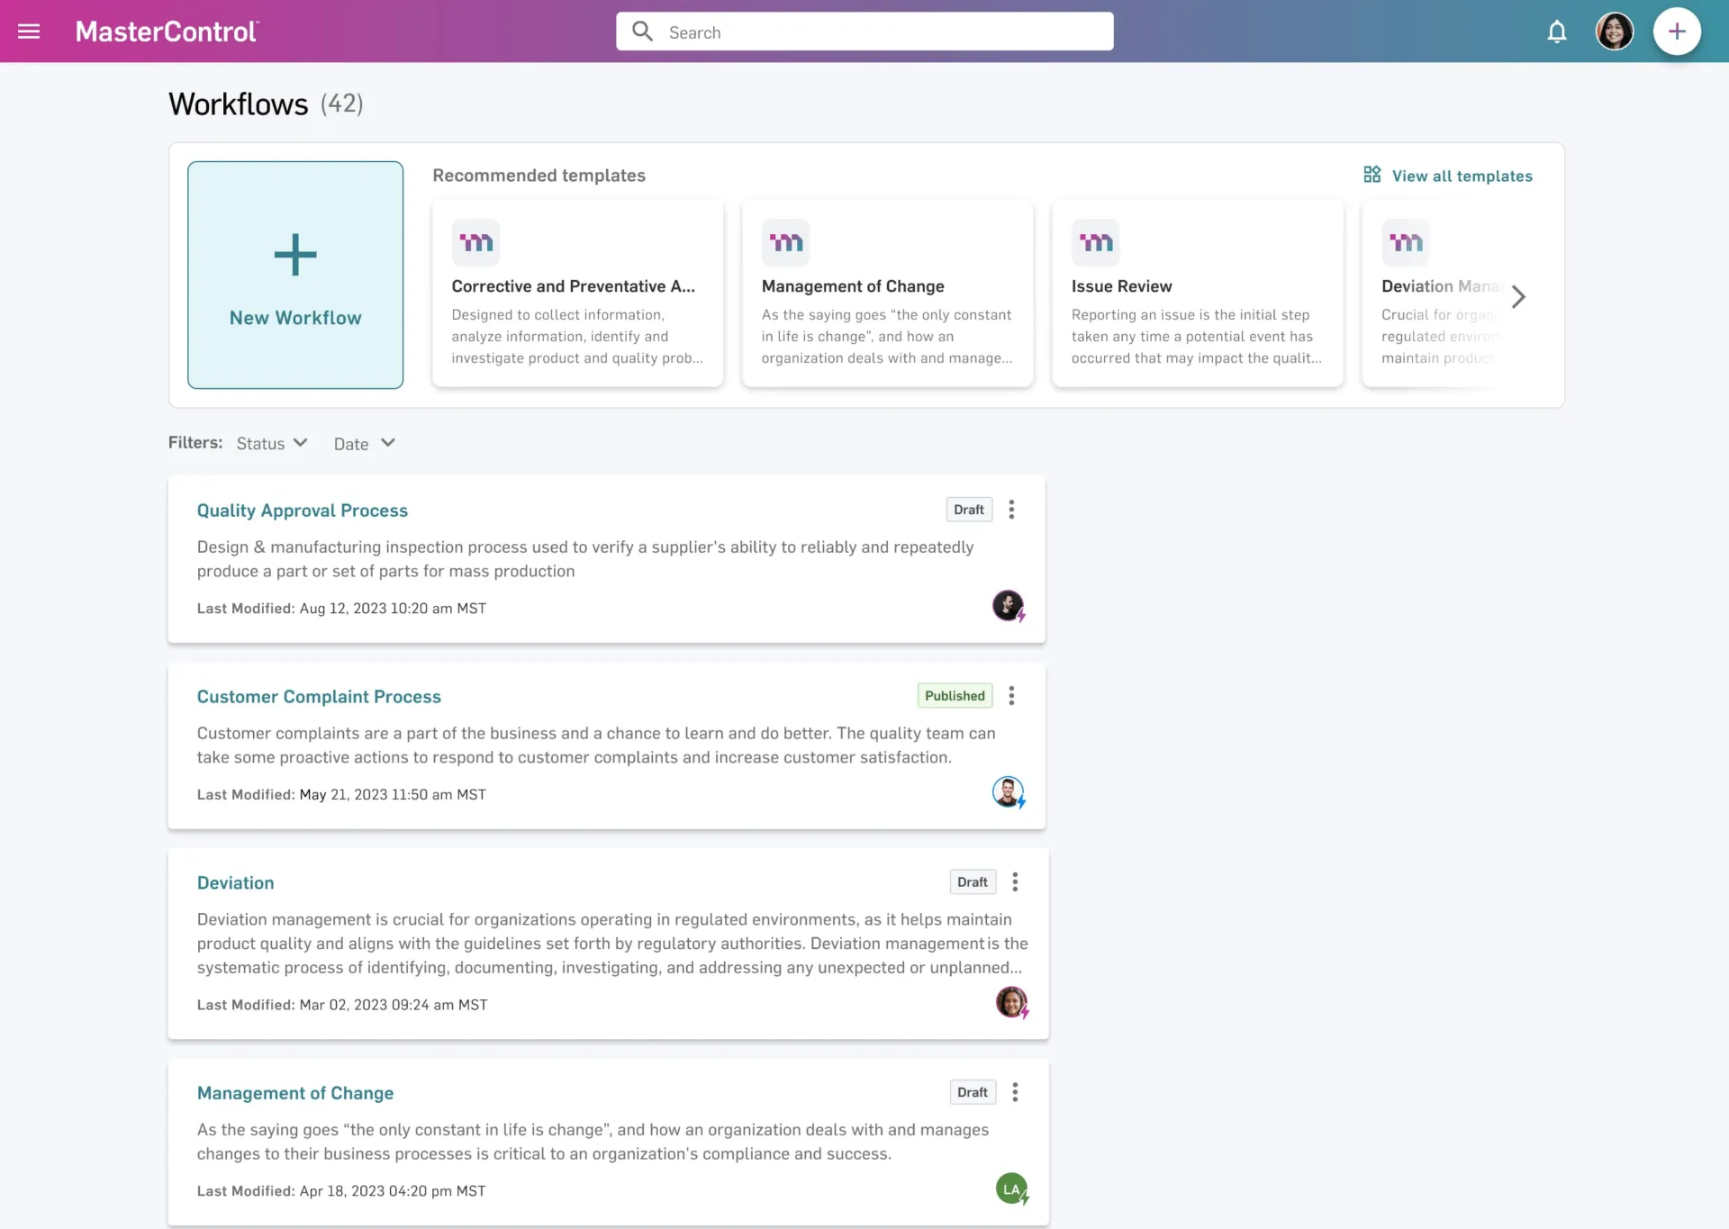Click the templates grid icon

click(x=1371, y=175)
